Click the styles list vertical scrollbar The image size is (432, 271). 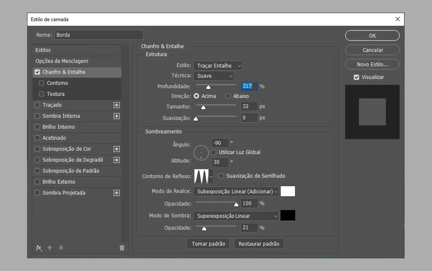tap(125, 143)
